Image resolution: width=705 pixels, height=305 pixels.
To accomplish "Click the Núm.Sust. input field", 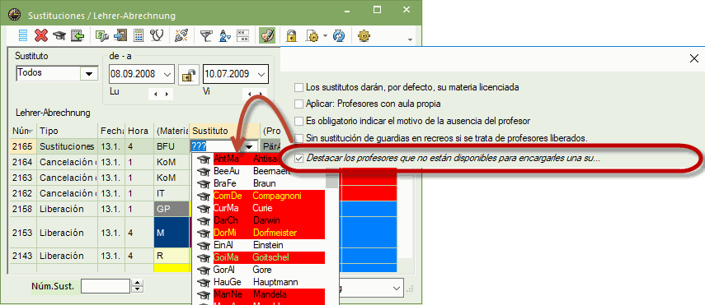I will 106,286.
